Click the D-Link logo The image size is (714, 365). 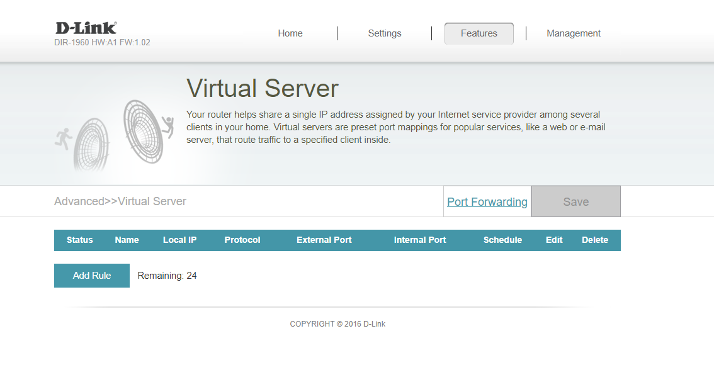(x=86, y=28)
